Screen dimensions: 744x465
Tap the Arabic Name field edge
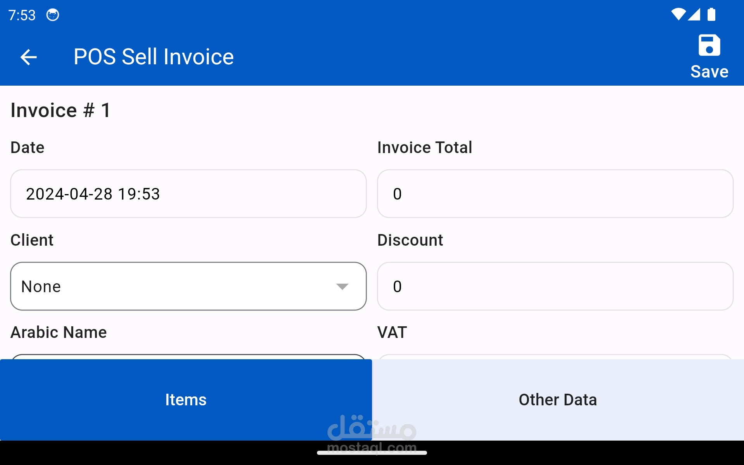[x=188, y=356]
